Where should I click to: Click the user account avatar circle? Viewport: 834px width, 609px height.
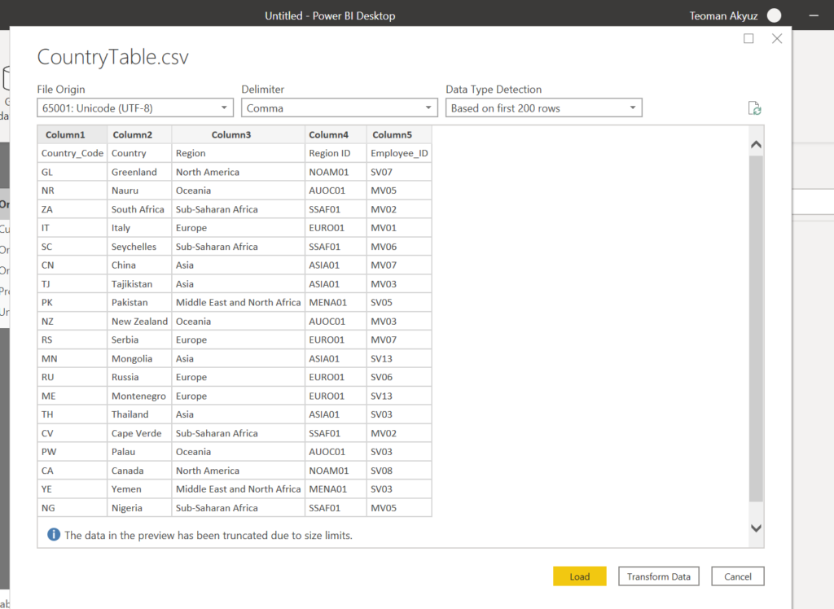pyautogui.click(x=774, y=15)
